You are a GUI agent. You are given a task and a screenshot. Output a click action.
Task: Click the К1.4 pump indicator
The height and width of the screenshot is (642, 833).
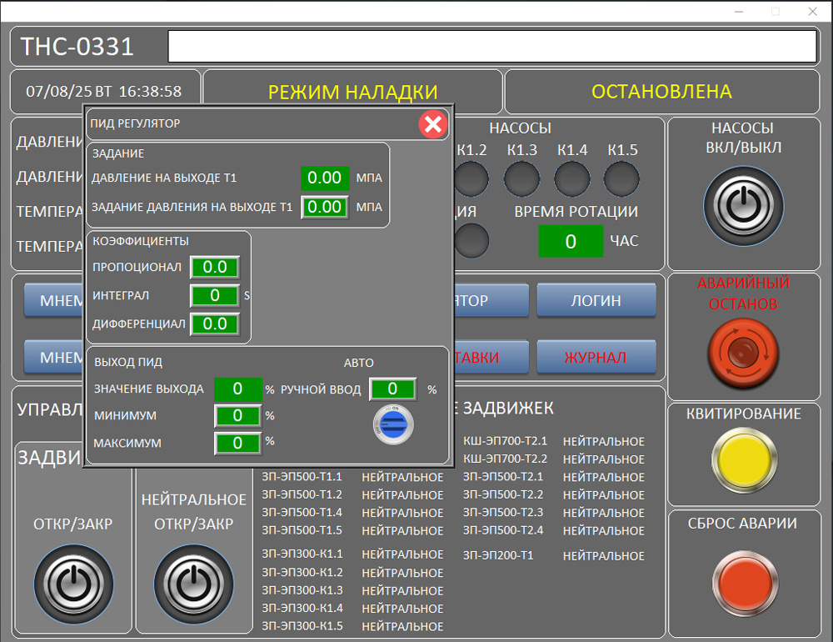click(572, 178)
